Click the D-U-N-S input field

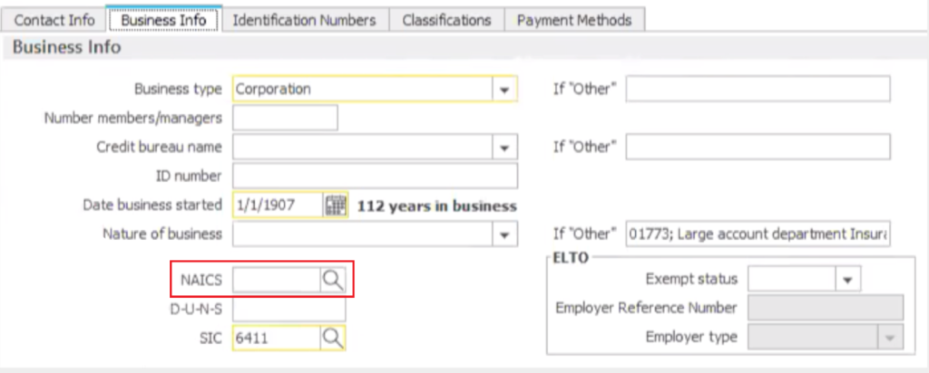288,309
